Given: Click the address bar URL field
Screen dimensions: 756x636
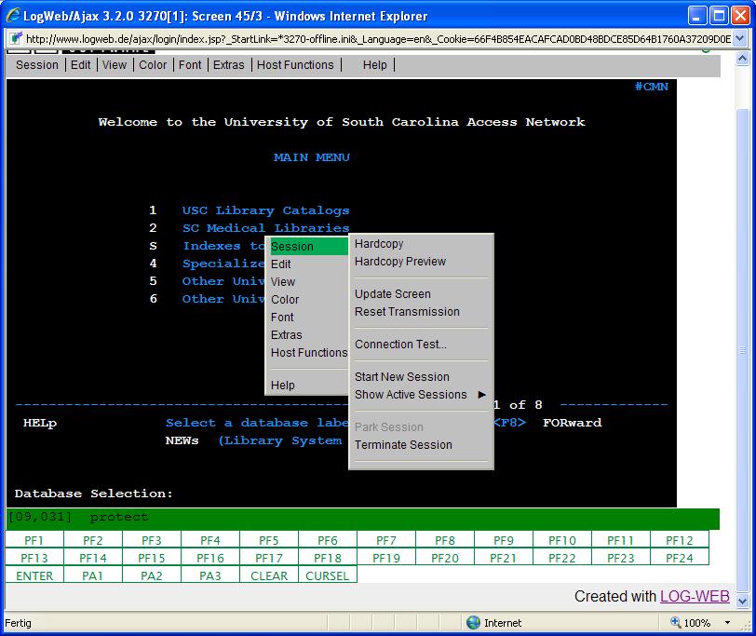Looking at the screenshot, I should 378,39.
